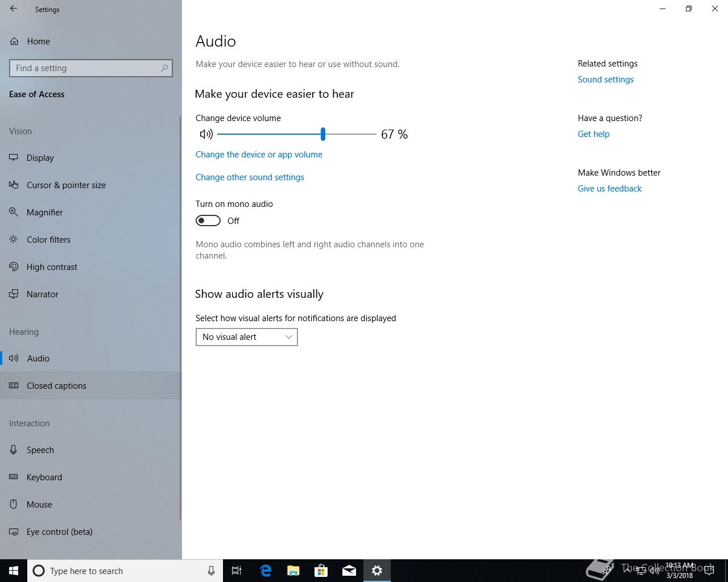Screen dimensions: 728x582
Task: Open the Windows Start menu
Action: (14, 571)
